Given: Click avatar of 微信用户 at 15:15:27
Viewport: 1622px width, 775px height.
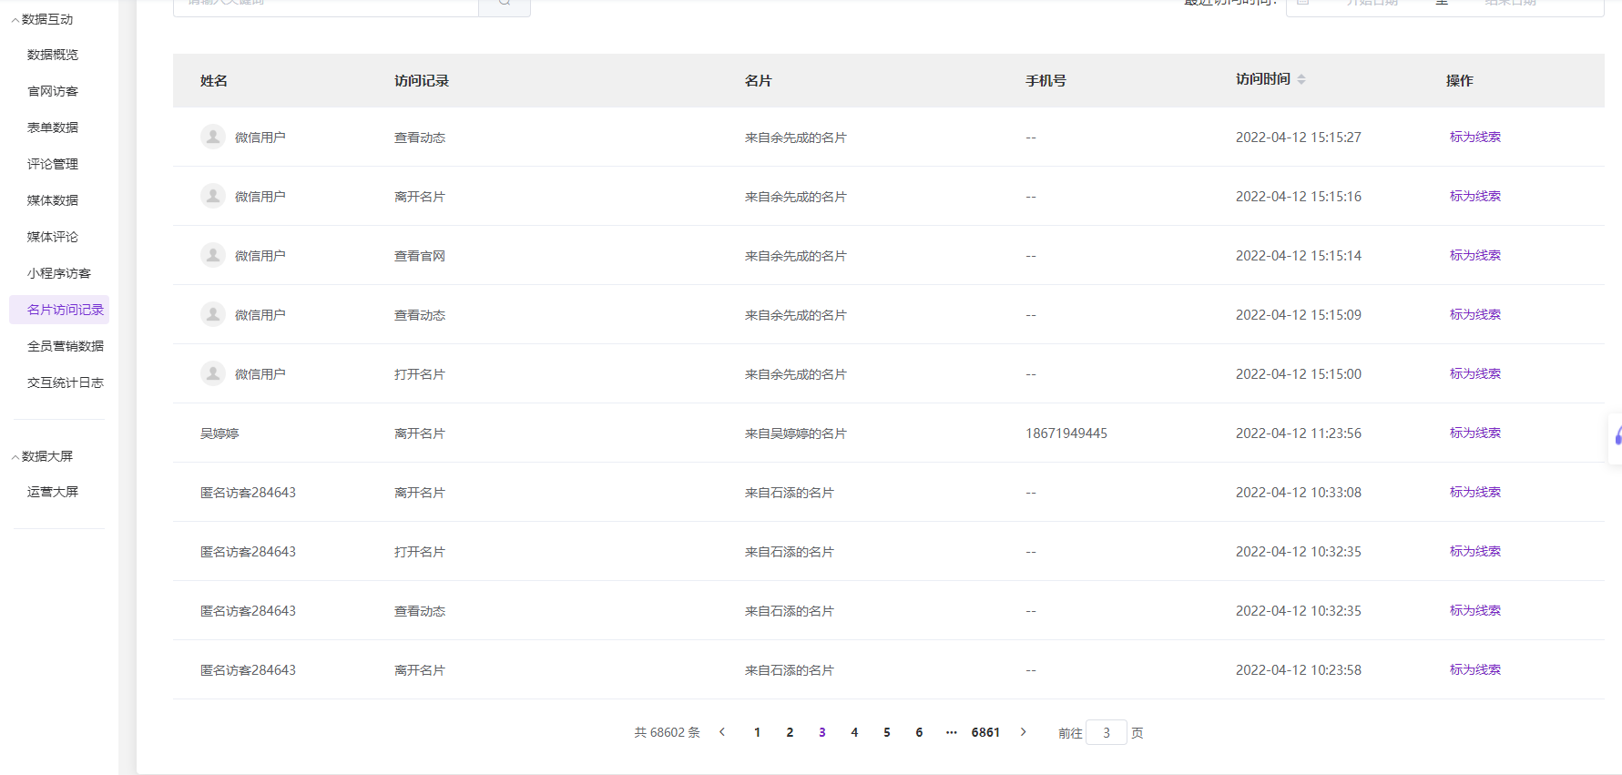Looking at the screenshot, I should [213, 137].
